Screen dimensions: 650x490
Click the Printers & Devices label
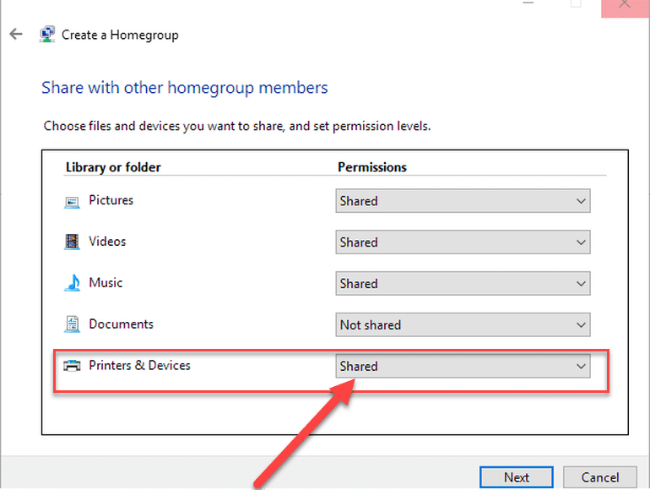139,365
